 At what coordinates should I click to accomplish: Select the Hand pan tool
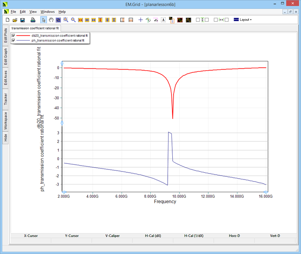click(51, 20)
